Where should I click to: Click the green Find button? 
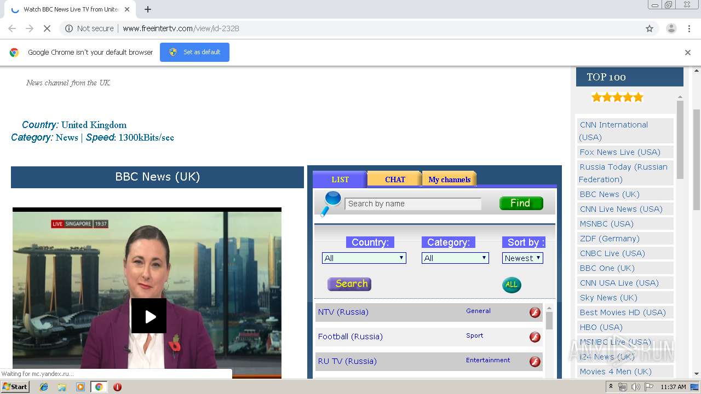point(521,204)
